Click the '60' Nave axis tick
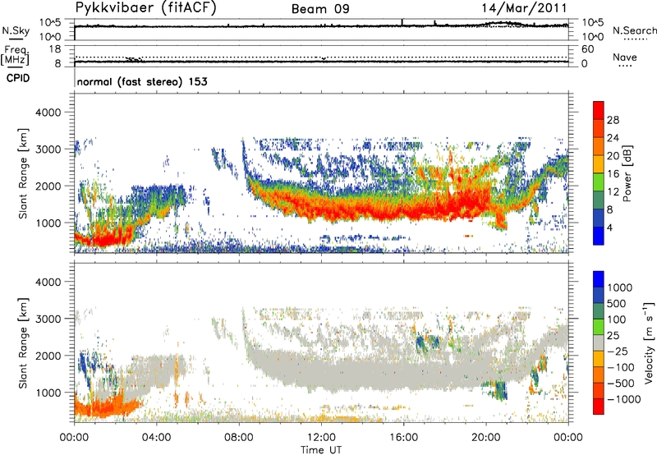 [587, 49]
